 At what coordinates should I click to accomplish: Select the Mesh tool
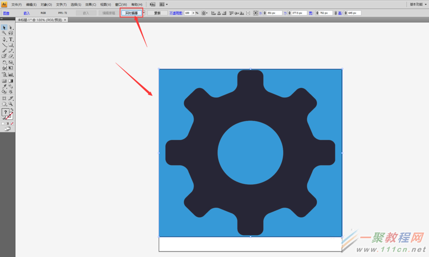[x=4, y=81]
